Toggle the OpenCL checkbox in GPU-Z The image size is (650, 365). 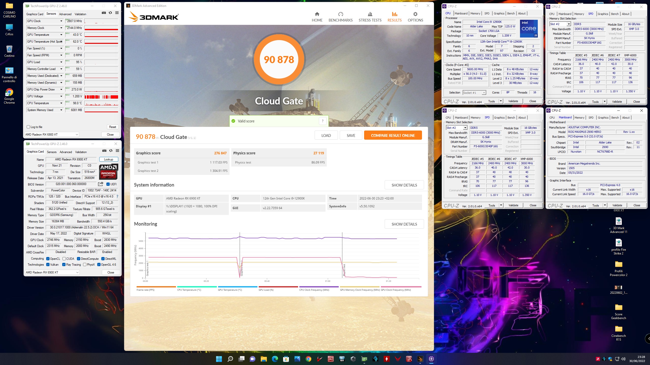48,259
